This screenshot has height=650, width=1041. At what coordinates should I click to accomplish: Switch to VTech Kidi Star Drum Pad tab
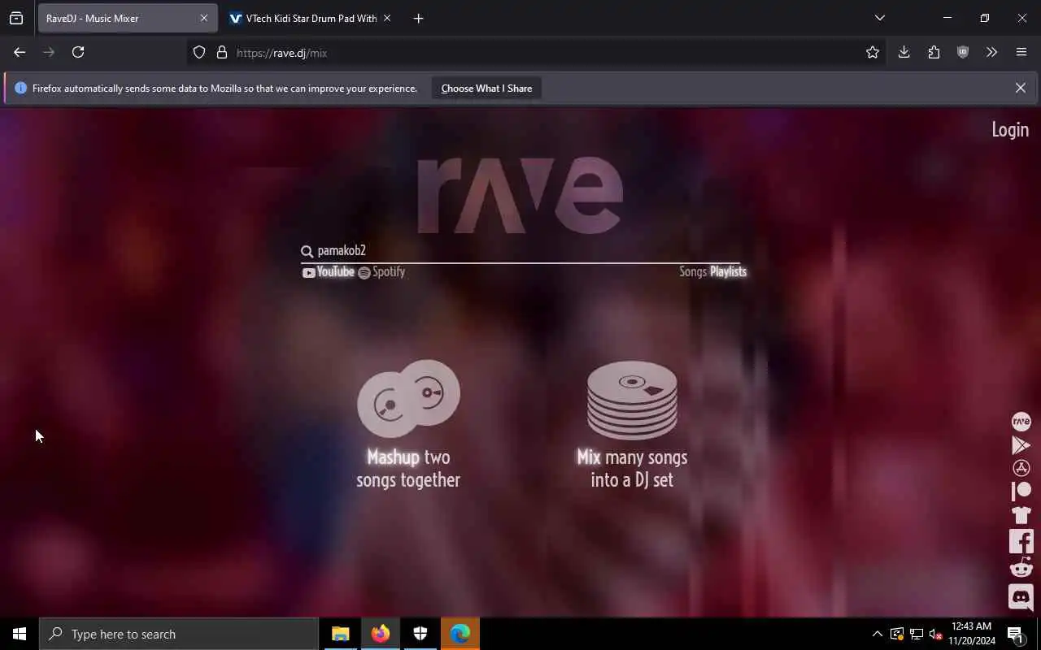[311, 18]
